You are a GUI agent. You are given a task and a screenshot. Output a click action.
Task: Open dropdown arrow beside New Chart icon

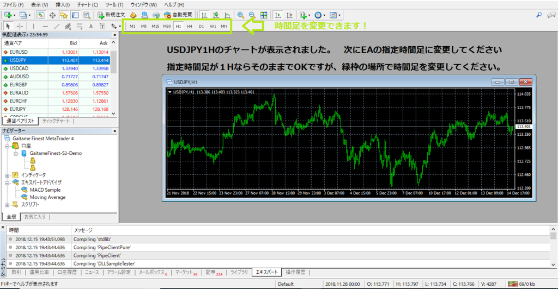pyautogui.click(x=14, y=15)
